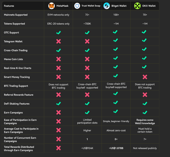This screenshot has height=157, width=170.
Task: Click Trust Wallet's Earn Campaigns green checkmark
Action: tap(87, 112)
